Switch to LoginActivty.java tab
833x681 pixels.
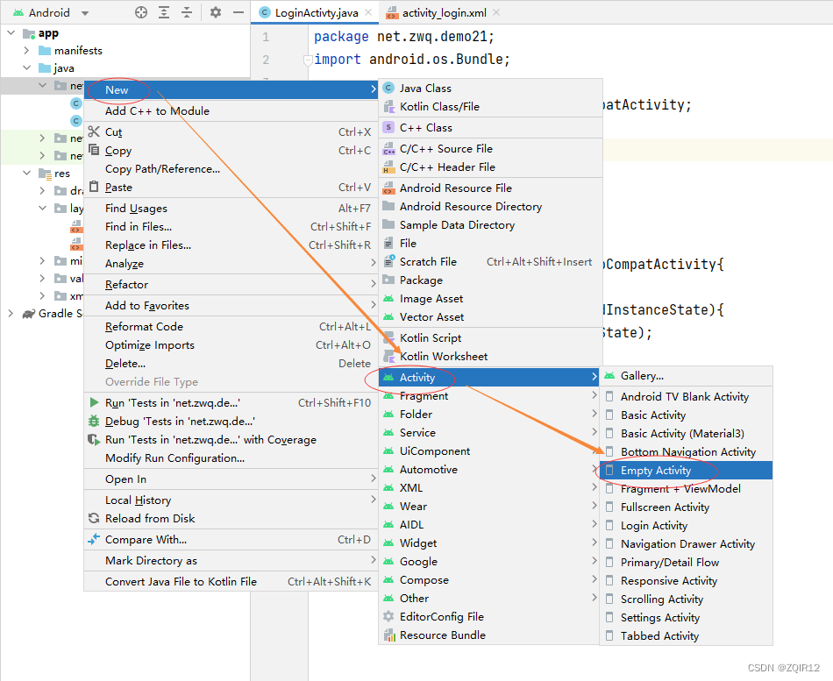pyautogui.click(x=316, y=12)
